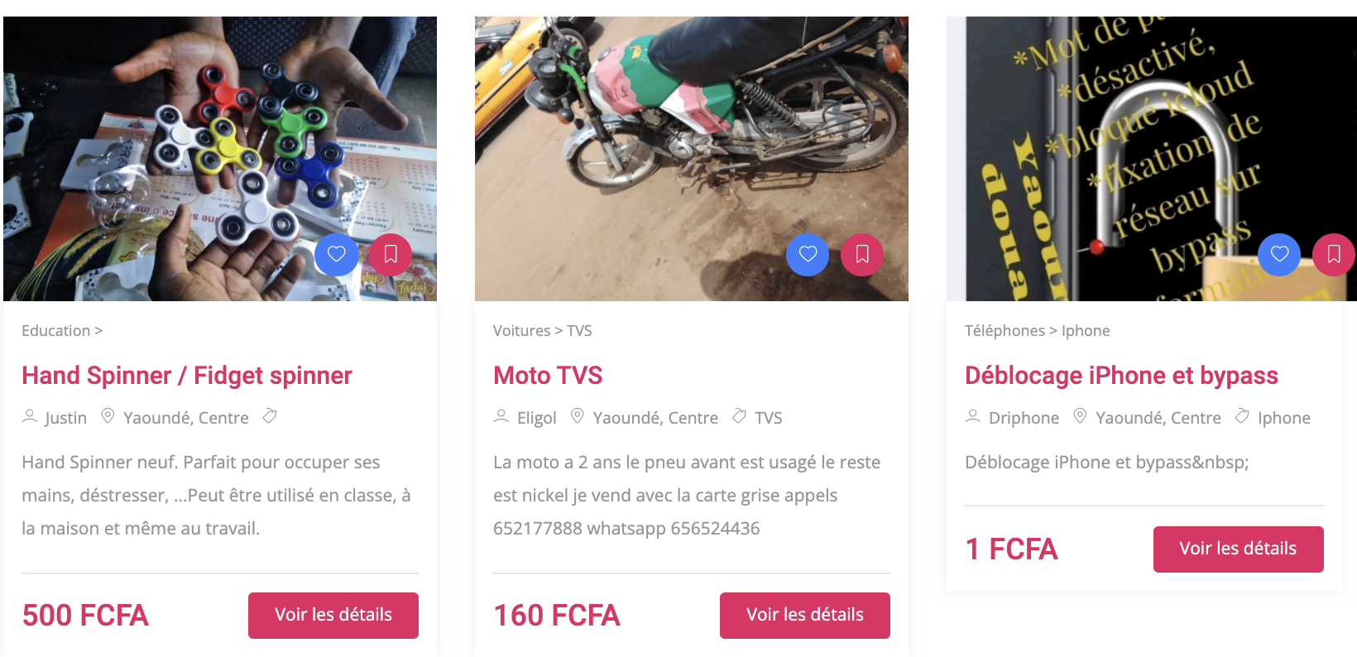The height and width of the screenshot is (657, 1357).
Task: Bookmark the Déblocage iPhone listing
Action: point(1334,254)
